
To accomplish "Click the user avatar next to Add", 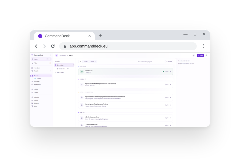I will 194,55.
